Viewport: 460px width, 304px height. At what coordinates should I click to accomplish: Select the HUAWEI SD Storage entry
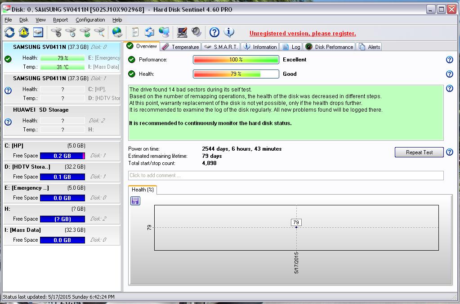(62, 120)
